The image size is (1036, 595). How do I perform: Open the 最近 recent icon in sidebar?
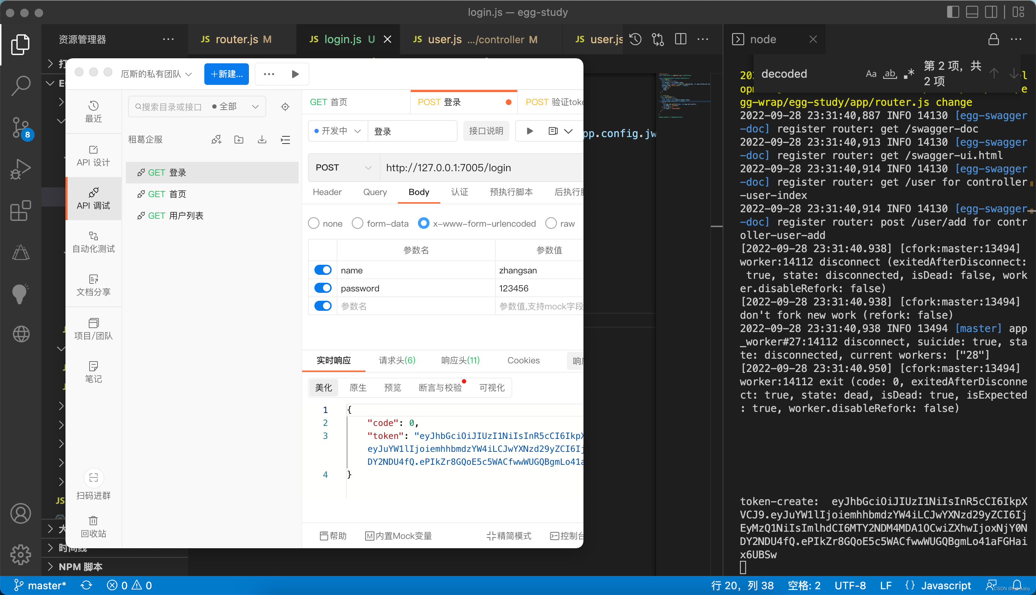coord(93,112)
